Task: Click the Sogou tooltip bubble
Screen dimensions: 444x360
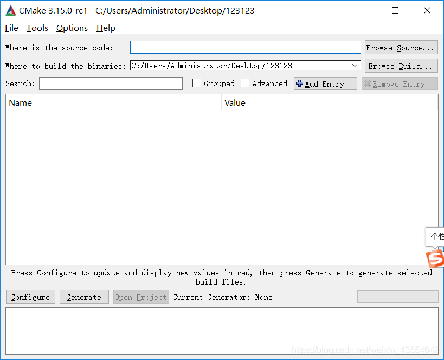Action: click(x=435, y=236)
